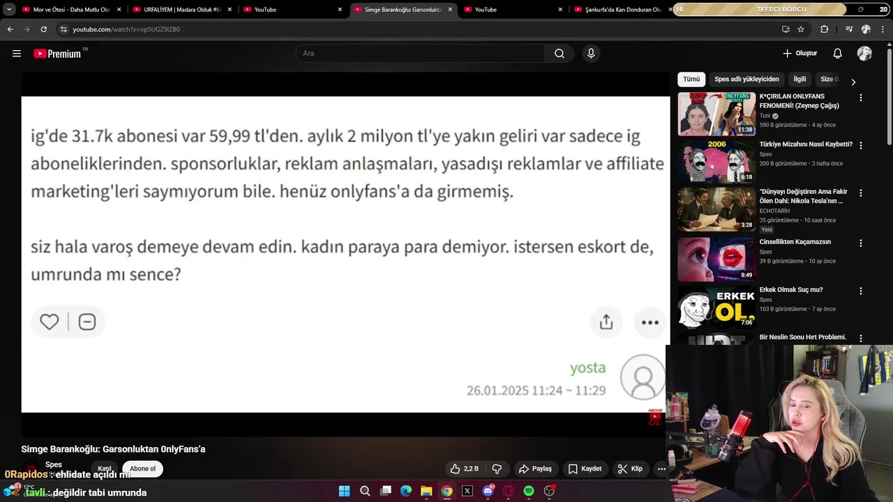This screenshot has width=893, height=502.
Task: Show more filter chips with right arrow
Action: click(x=853, y=82)
